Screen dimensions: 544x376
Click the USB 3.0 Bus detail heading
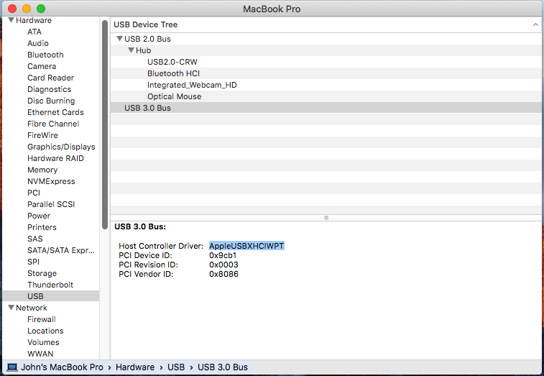[x=140, y=226]
